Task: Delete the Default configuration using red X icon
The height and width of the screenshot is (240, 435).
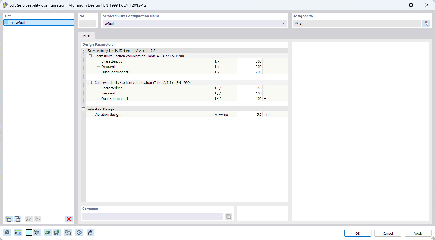Action: point(69,219)
